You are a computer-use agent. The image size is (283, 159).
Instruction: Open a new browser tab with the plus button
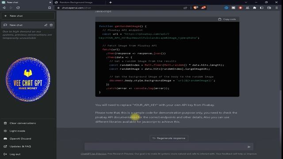tap(111, 2)
